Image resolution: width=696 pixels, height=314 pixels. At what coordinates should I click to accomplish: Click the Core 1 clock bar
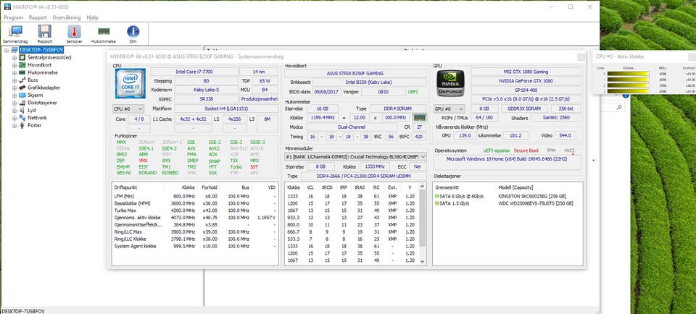coord(628,80)
